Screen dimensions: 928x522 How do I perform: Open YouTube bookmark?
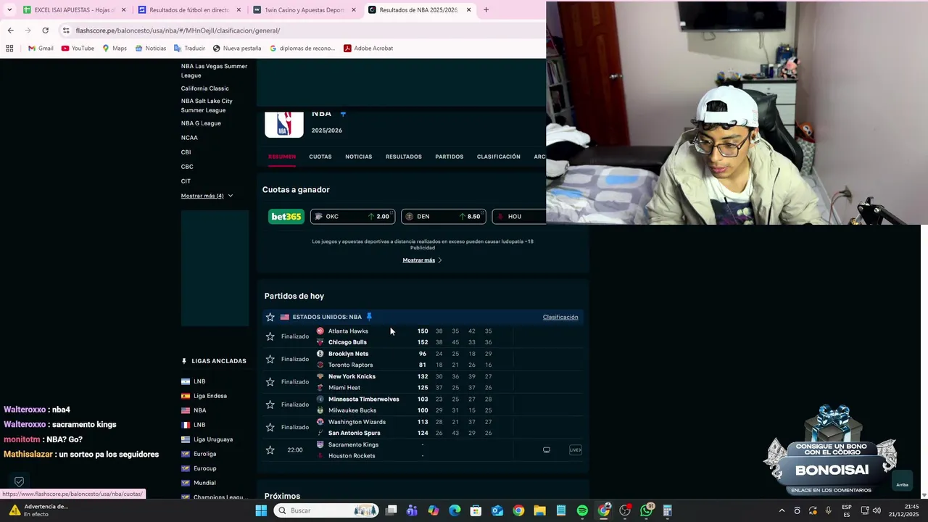pyautogui.click(x=78, y=49)
